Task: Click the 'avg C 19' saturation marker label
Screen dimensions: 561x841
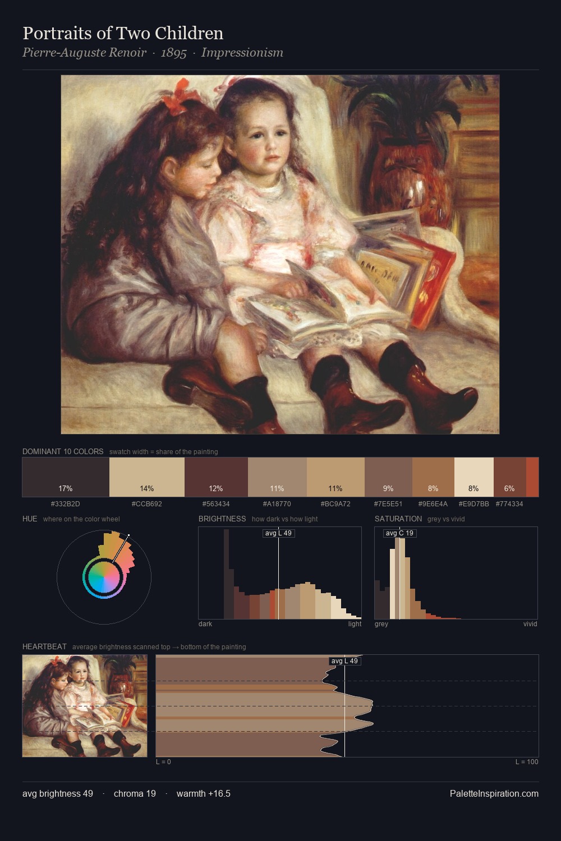Action: [399, 533]
